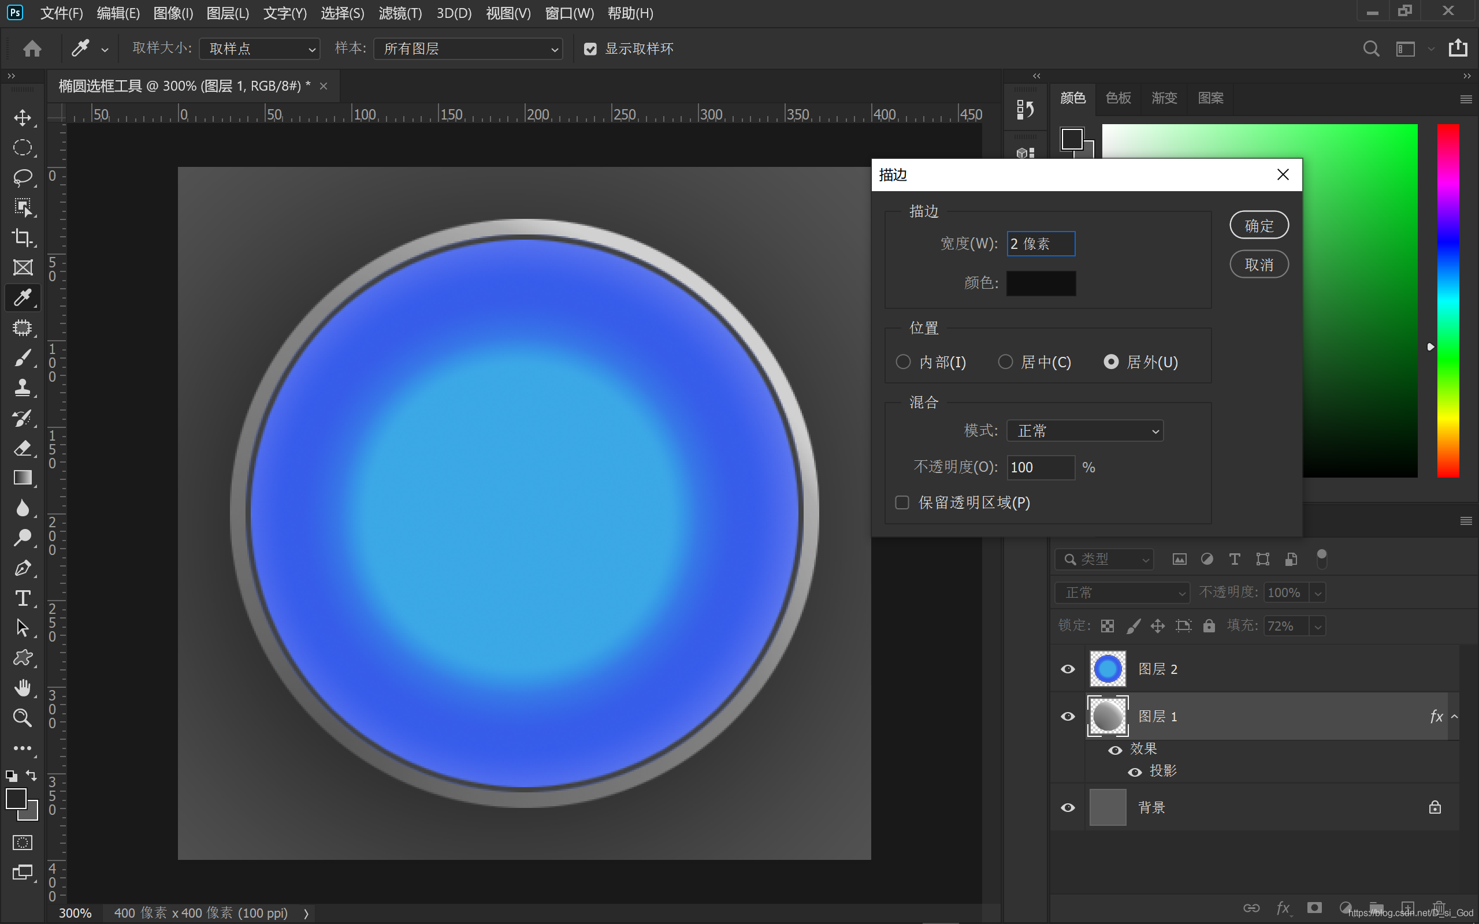Enable 保留透明区域(P) checkbox
Screen dimensions: 1479x924
tap(902, 502)
